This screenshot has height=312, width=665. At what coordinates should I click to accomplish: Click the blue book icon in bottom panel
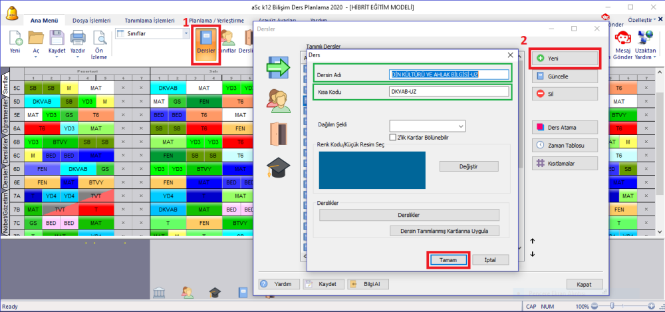coord(243,292)
